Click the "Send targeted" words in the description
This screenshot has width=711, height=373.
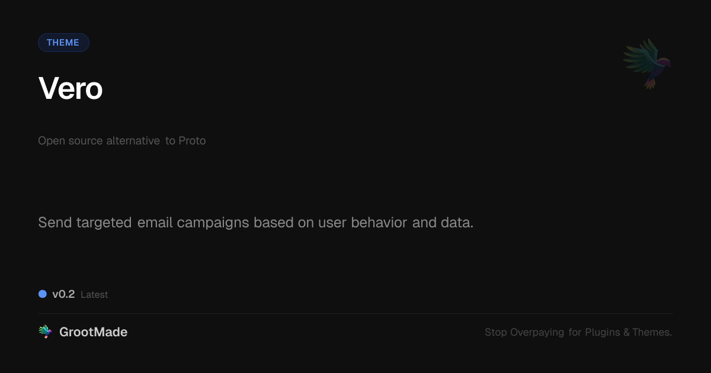pos(85,223)
